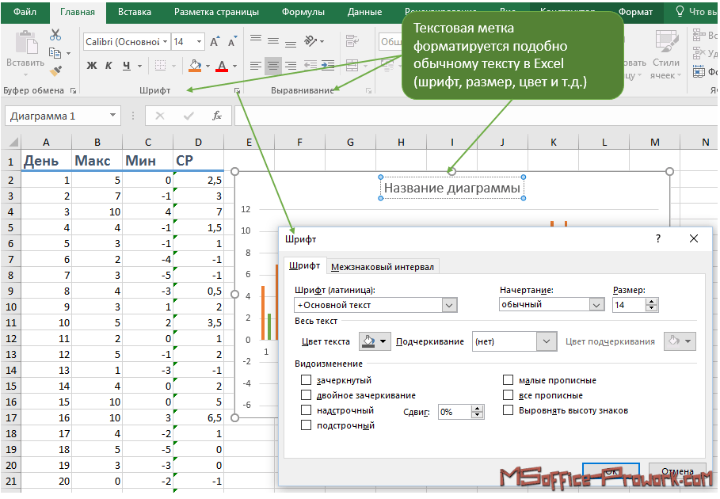Align text right in ribbon
The height and width of the screenshot is (499, 720).
291,66
